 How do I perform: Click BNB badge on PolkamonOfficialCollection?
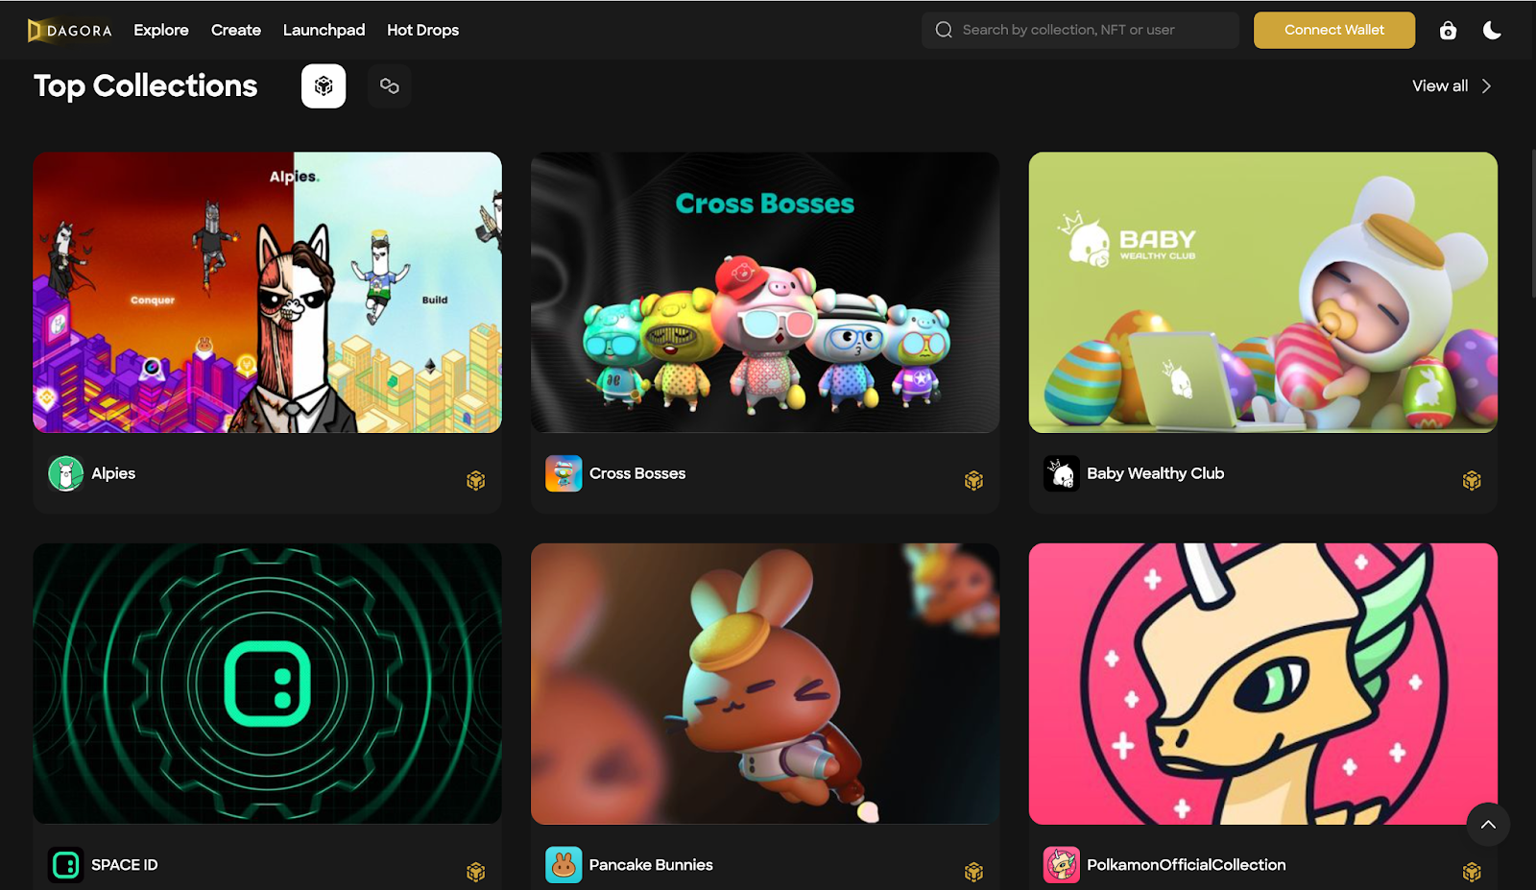[1472, 872]
